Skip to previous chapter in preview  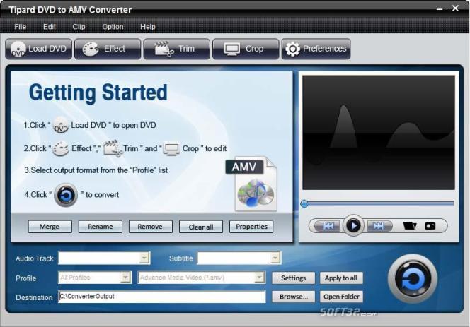coord(328,226)
